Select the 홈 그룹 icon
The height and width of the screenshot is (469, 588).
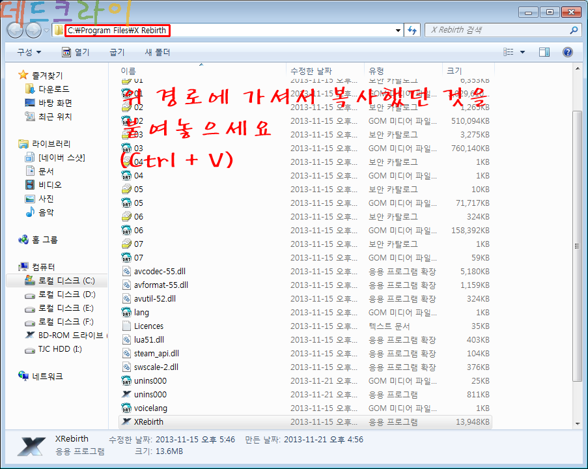pos(23,239)
